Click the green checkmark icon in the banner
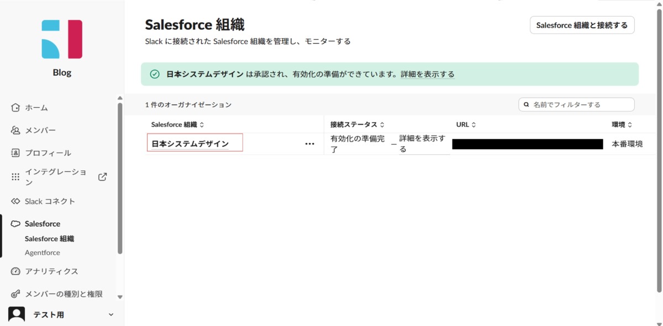This screenshot has width=663, height=326. pyautogui.click(x=155, y=74)
